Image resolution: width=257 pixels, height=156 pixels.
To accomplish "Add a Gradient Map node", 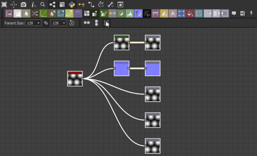I will pyautogui.click(x=95, y=14).
